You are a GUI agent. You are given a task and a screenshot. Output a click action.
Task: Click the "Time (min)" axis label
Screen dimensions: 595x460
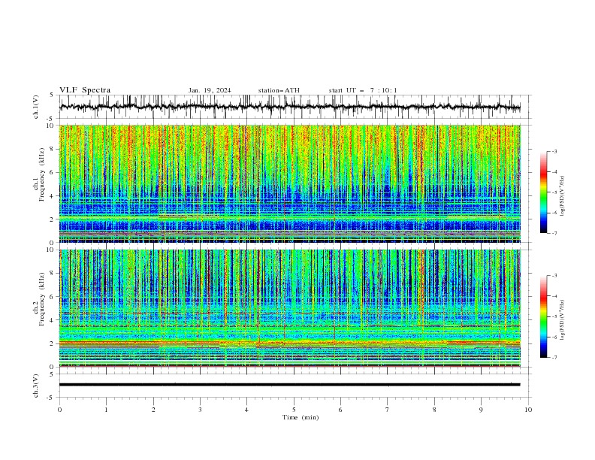301,417
